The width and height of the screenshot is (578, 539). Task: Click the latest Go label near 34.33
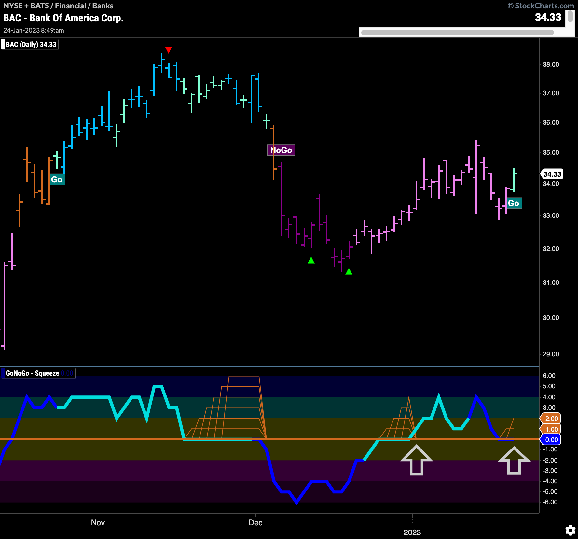click(x=514, y=203)
